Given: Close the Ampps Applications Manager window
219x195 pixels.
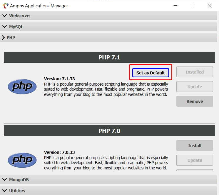Looking at the screenshot, I should click(x=210, y=6).
